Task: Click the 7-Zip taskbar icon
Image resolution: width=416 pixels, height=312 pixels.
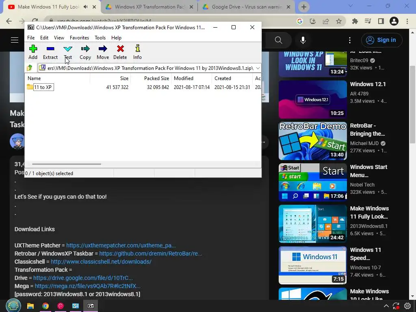Action: pos(91,306)
